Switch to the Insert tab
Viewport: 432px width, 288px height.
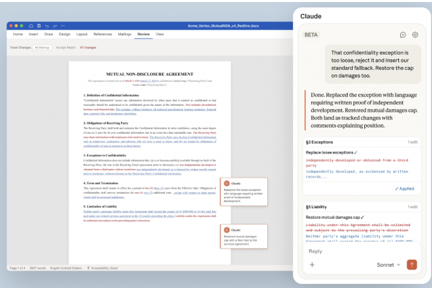point(33,33)
